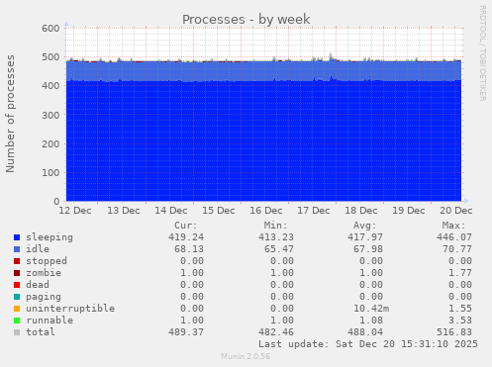Click the sleeping legend color swatch
Screen dimensions: 492x367
[x=17, y=237]
